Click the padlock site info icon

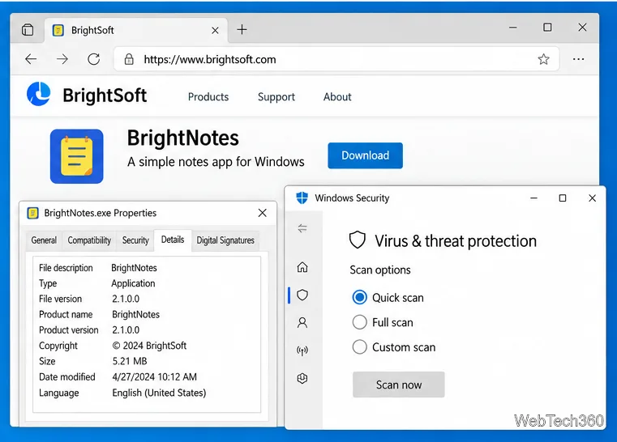[x=129, y=59]
